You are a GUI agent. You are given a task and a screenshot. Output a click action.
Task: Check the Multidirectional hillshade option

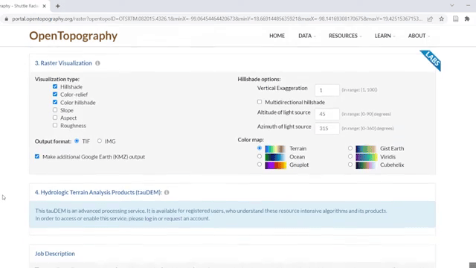pos(260,102)
